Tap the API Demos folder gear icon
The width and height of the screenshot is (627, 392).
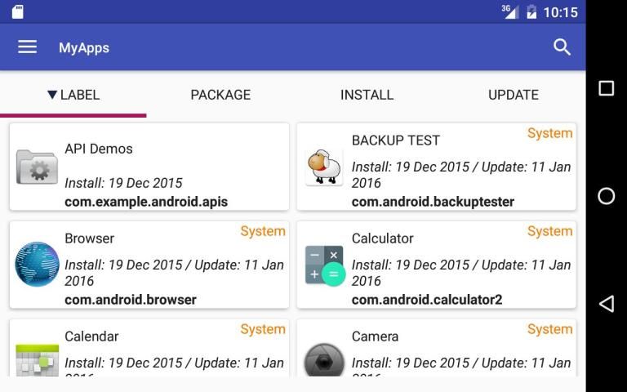37,167
